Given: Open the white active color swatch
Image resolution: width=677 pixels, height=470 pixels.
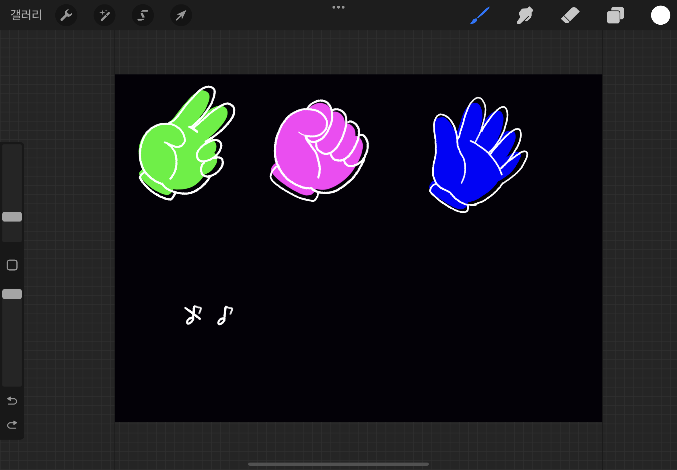Looking at the screenshot, I should pyautogui.click(x=660, y=15).
